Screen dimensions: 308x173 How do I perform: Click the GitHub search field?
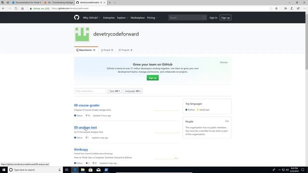[187, 18]
